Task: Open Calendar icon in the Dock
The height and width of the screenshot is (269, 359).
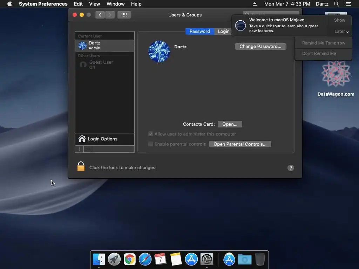Action: (160, 259)
